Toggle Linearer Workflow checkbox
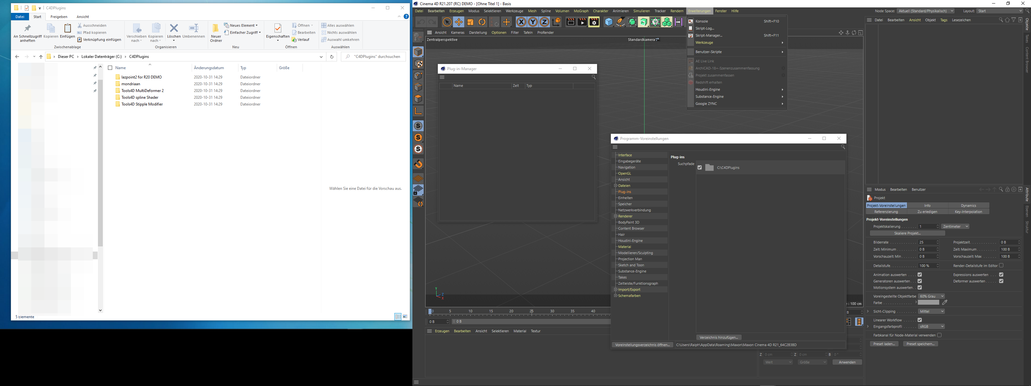 [x=920, y=320]
